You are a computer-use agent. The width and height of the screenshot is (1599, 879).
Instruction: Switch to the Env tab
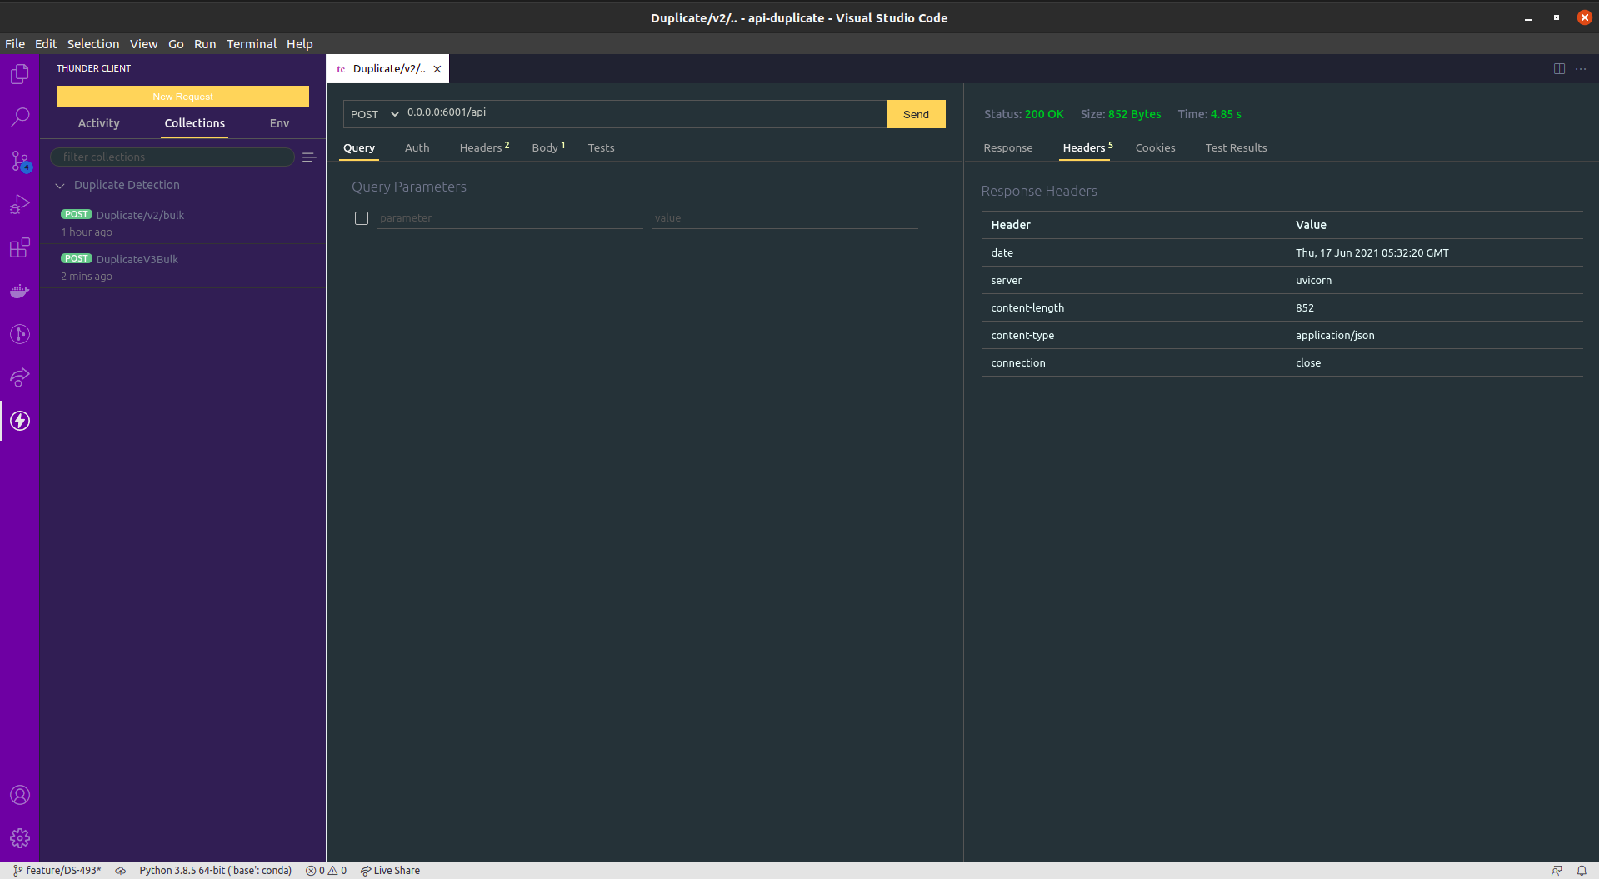280,123
